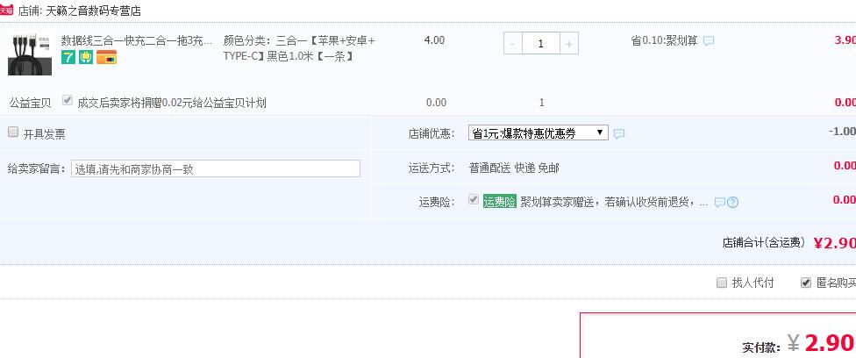Increase quantity with the plus button
This screenshot has height=358, width=856.
click(569, 44)
